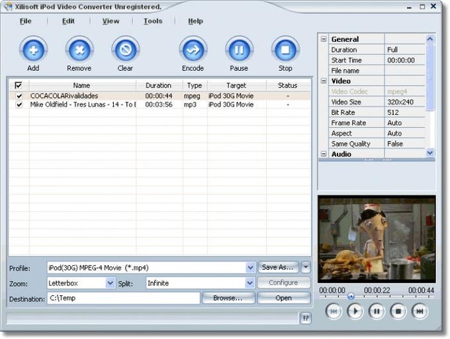Screen dimensions: 450x339
Task: Play the preview video
Action: coord(355,311)
